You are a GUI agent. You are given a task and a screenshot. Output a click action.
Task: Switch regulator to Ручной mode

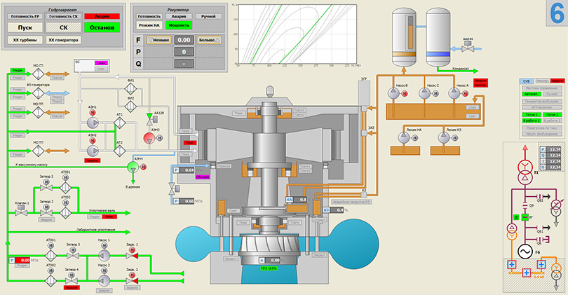208,15
